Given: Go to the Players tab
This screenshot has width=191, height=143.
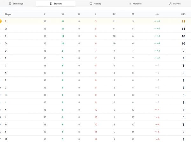Looking at the screenshot, I should tap(175, 4).
